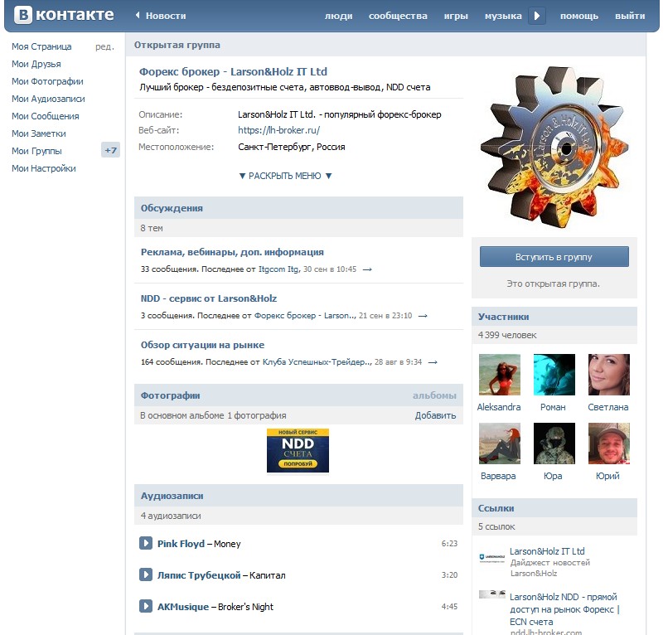
Task: Open Мои Настройки in sidebar
Action: 43,169
